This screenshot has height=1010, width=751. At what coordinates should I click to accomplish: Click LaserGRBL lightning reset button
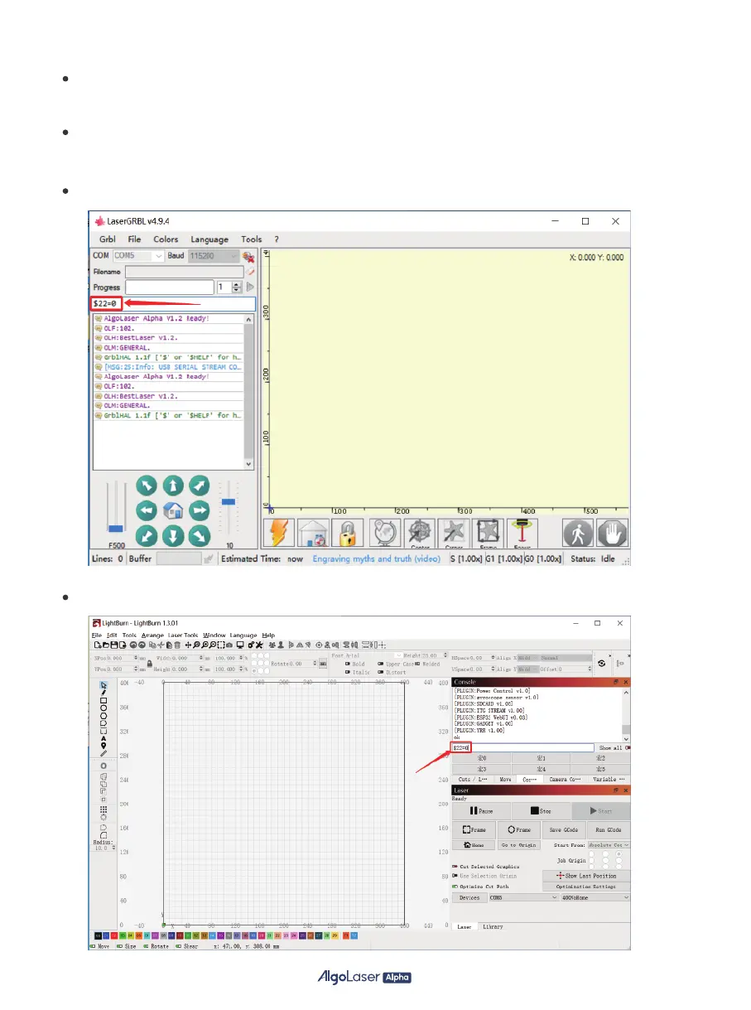[x=281, y=534]
